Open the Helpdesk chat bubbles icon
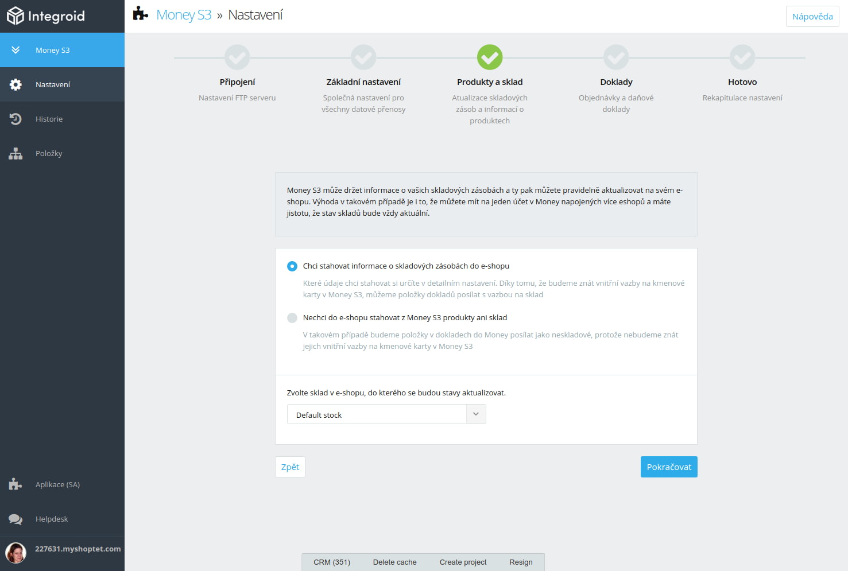This screenshot has height=571, width=848. pyautogui.click(x=16, y=519)
